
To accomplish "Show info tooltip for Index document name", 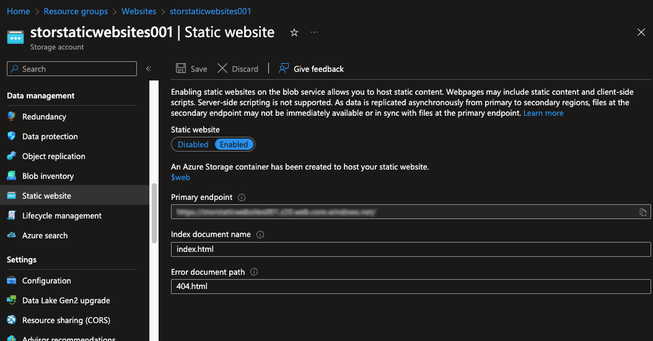I will pos(260,235).
